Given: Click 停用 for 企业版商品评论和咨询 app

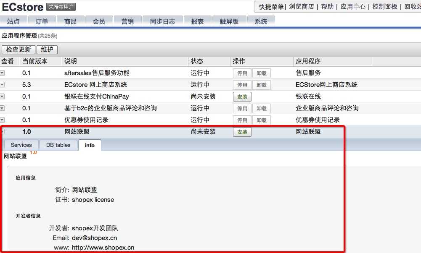Looking at the screenshot, I should tap(242, 108).
